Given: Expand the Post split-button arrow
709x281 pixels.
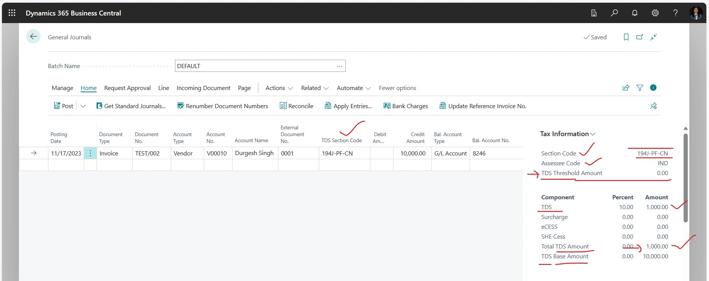Looking at the screenshot, I should (x=83, y=106).
